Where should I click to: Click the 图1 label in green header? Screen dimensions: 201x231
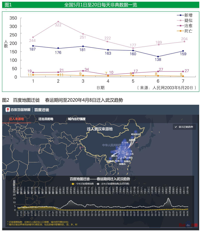[x=8, y=5]
